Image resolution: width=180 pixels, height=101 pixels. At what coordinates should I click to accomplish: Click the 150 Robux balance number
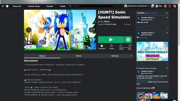tap(160, 6)
